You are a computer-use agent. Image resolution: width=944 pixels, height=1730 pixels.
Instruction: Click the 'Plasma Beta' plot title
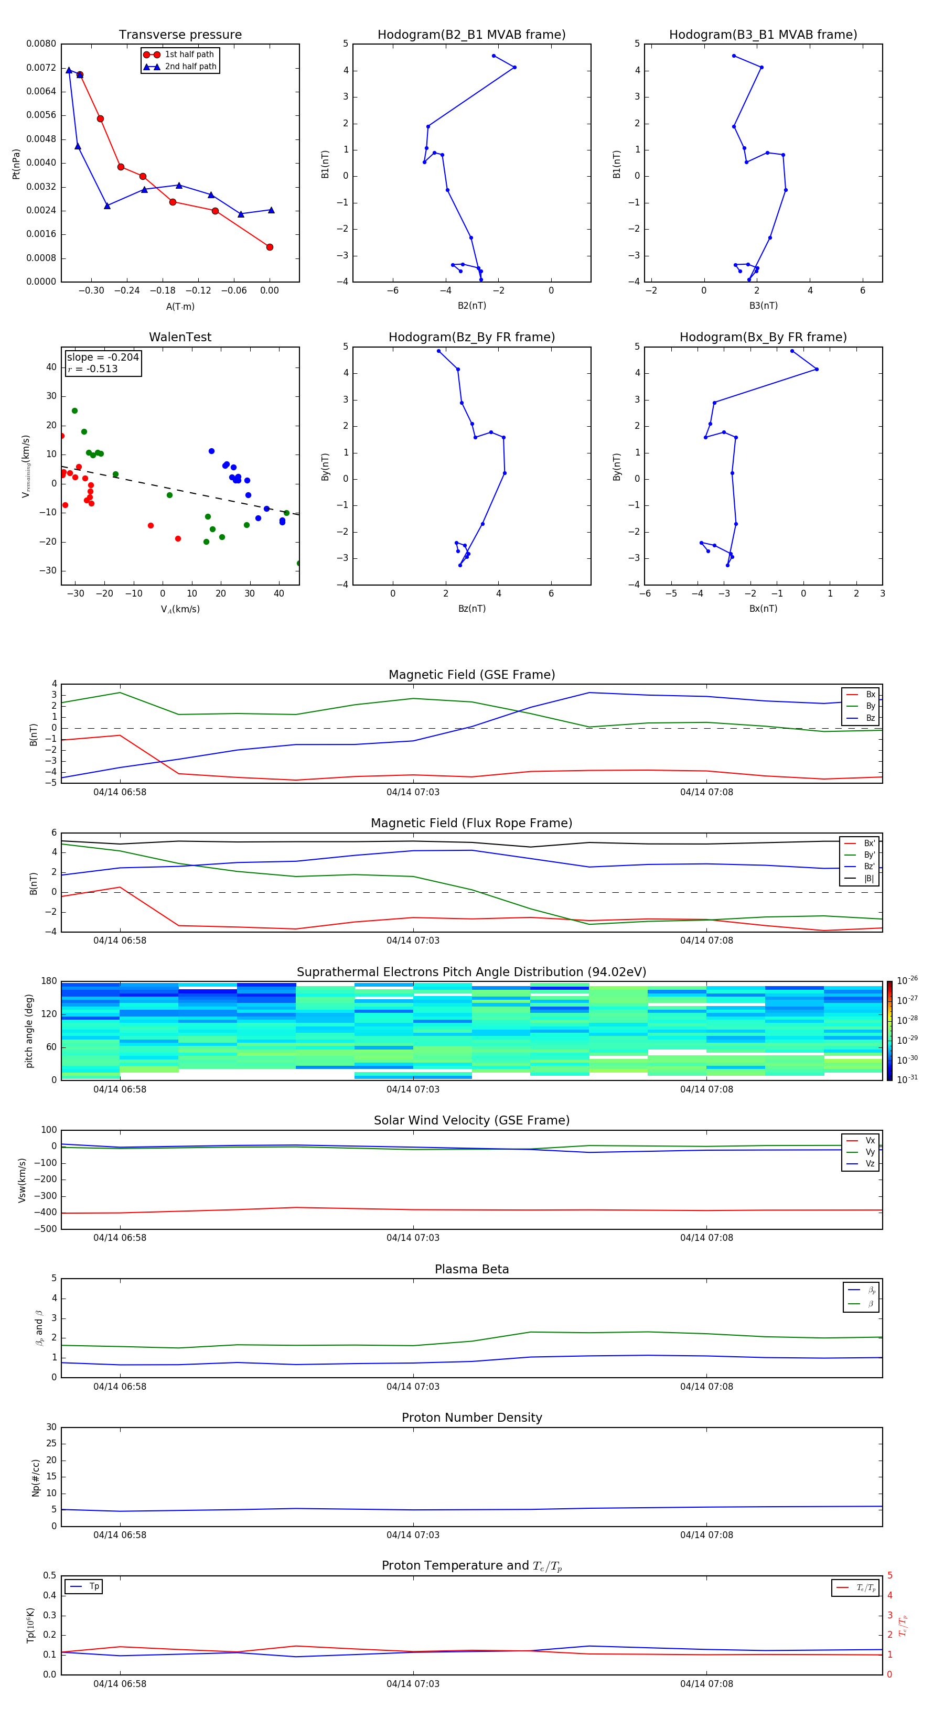(x=471, y=1269)
